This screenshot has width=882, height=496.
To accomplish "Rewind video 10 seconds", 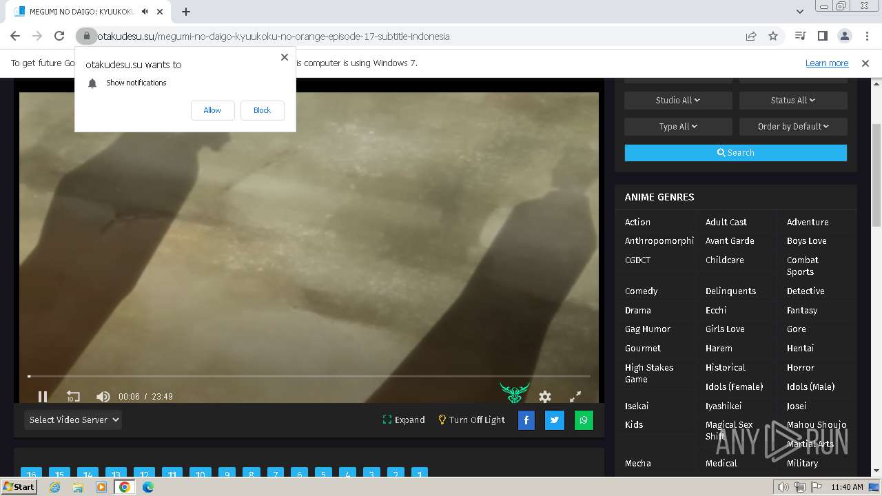I will click(73, 396).
